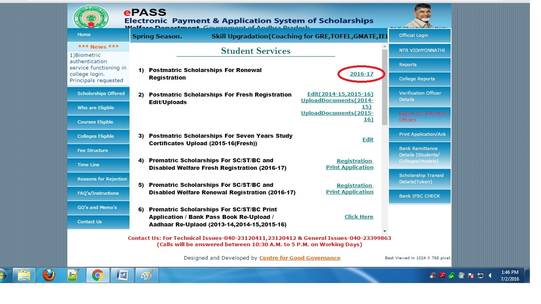The image size is (541, 304).
Task: Click Edit link for Seven Years Study Certificates
Action: [368, 140]
